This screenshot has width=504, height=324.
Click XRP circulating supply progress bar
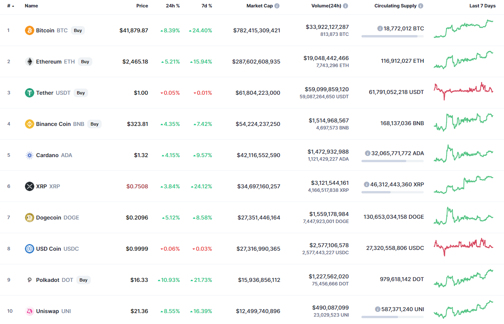click(393, 192)
